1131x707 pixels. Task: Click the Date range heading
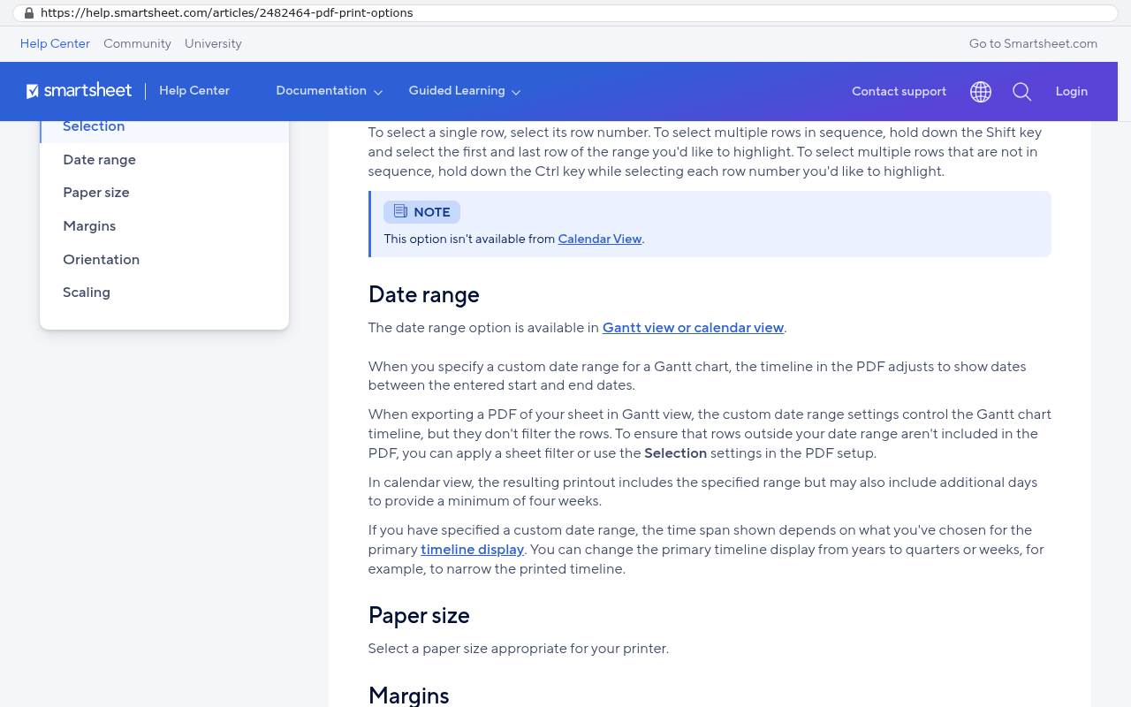[x=424, y=294]
